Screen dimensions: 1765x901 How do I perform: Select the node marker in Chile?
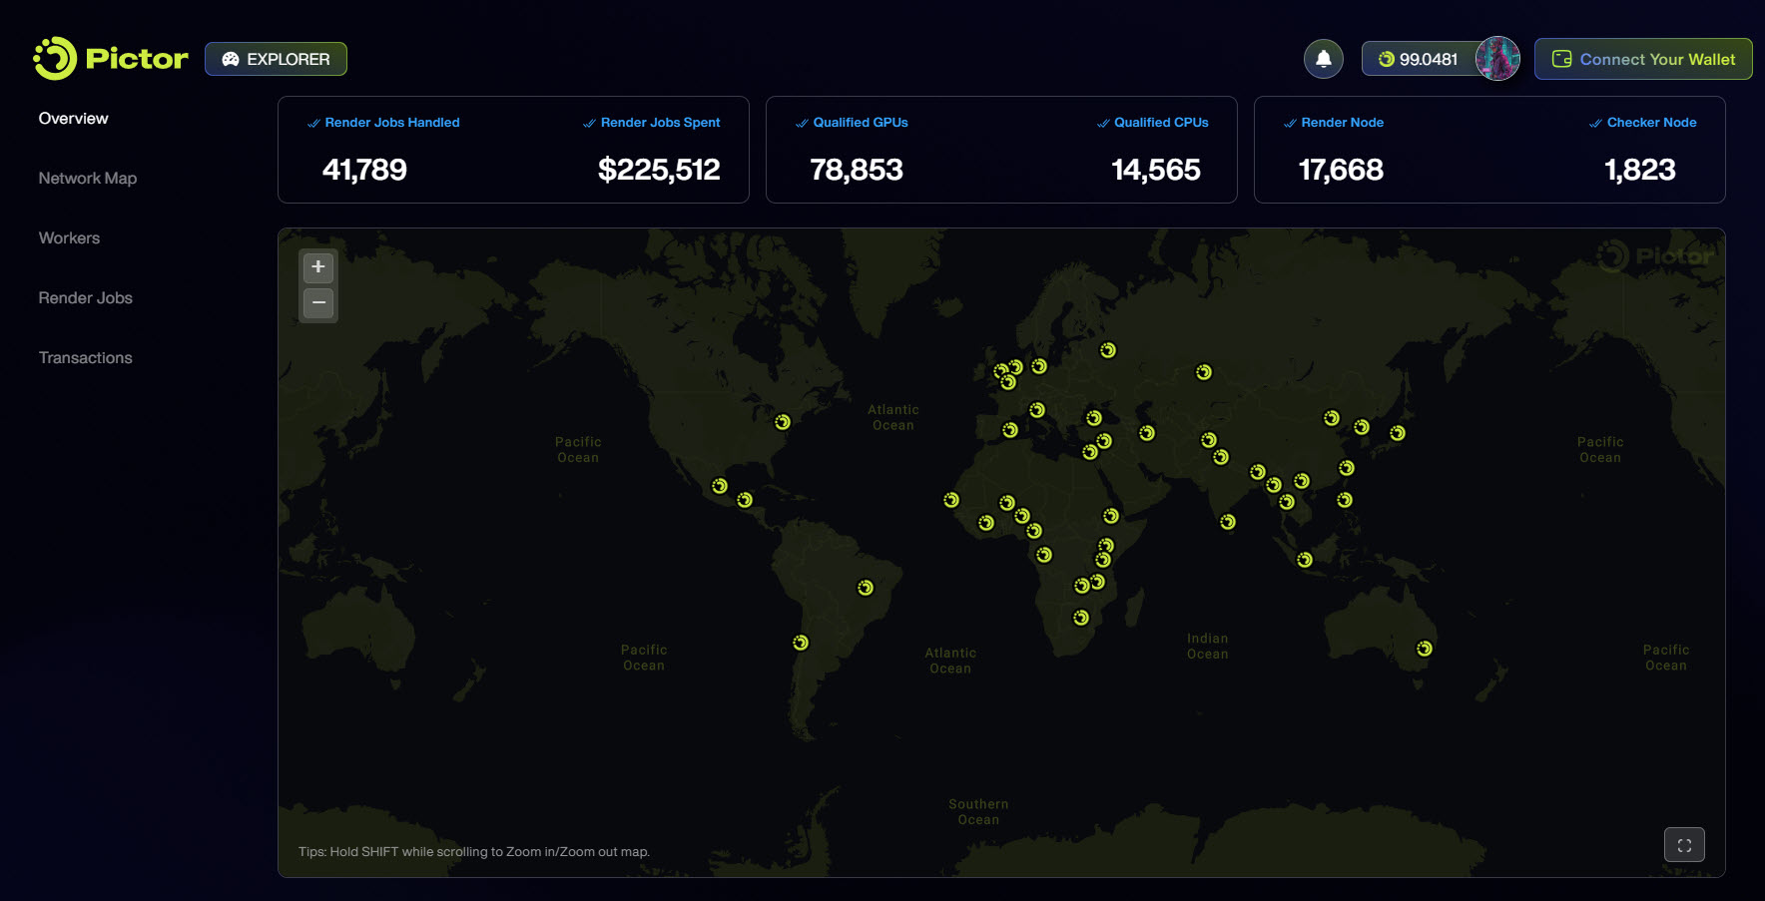[801, 643]
